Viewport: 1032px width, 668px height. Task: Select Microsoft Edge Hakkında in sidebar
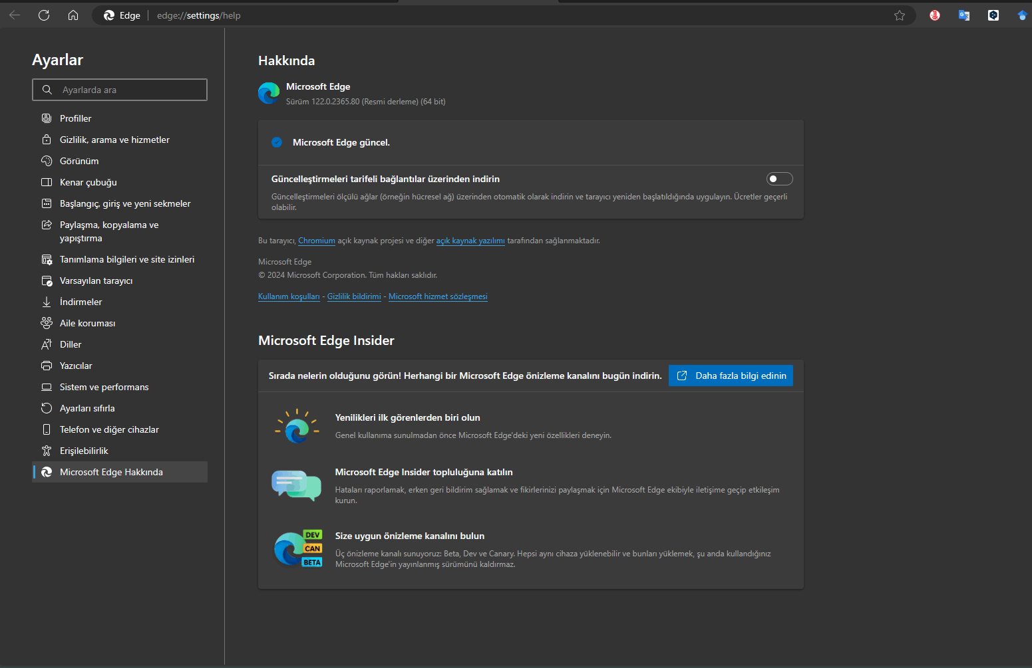120,472
